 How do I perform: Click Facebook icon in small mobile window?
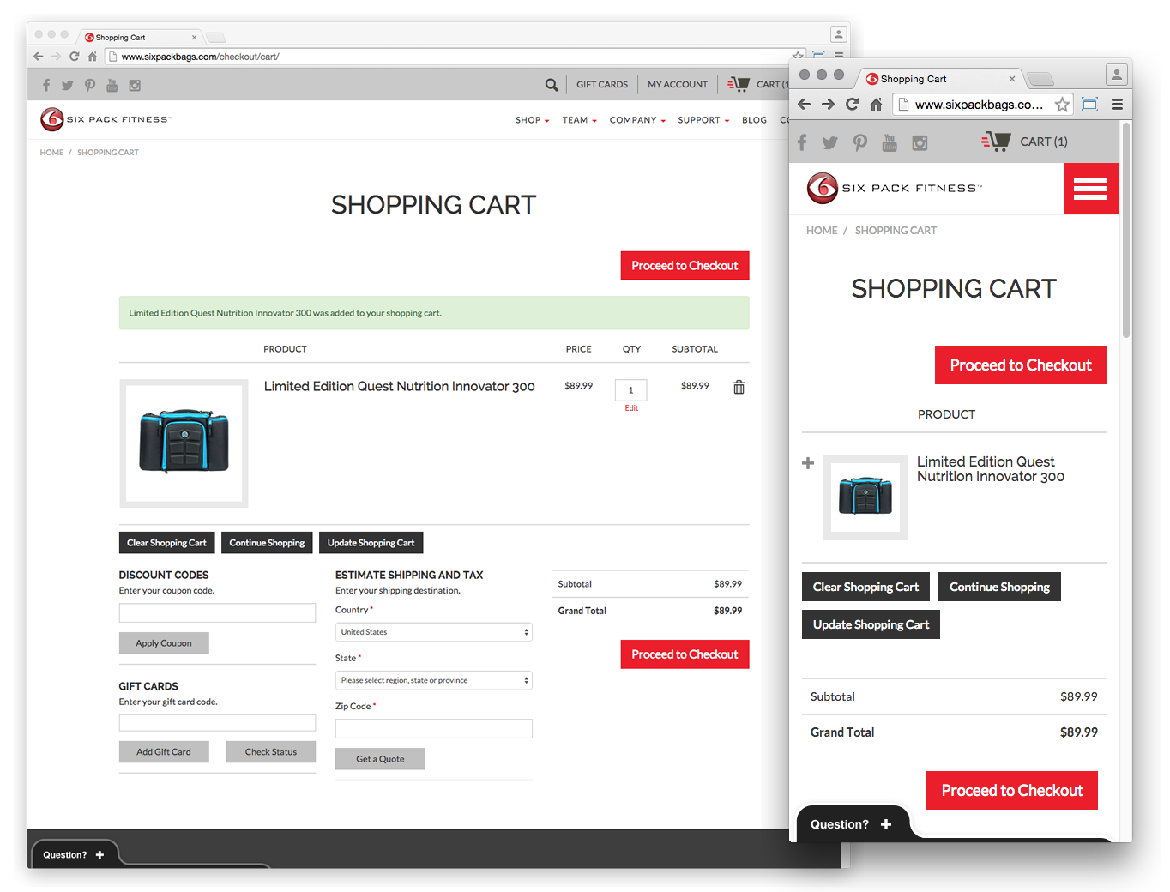(802, 142)
